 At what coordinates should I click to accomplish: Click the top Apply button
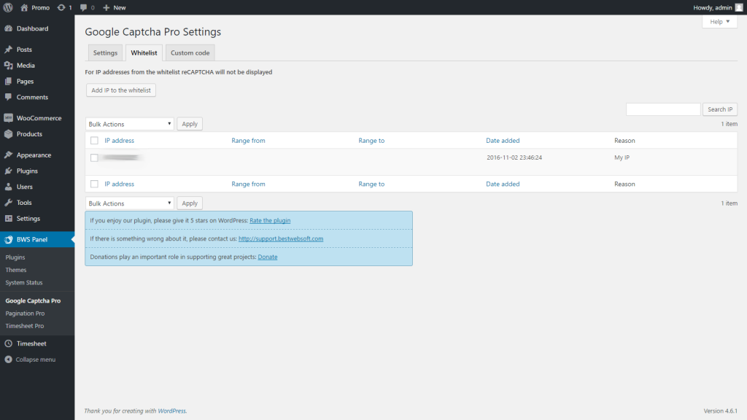click(190, 124)
